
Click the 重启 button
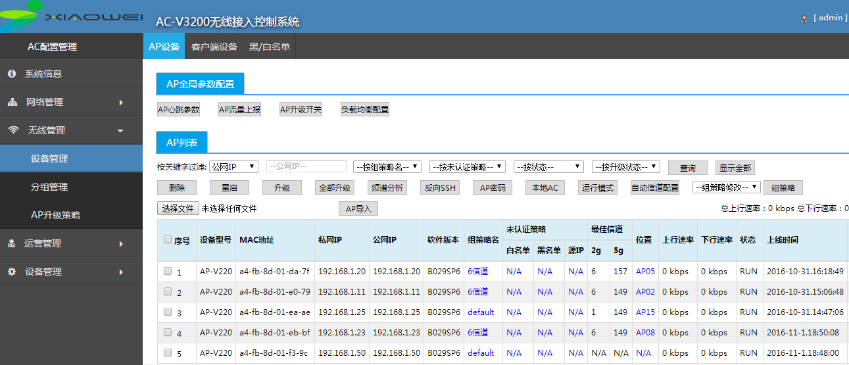coord(230,187)
